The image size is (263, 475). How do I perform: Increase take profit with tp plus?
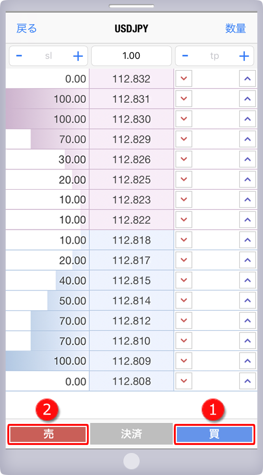pos(244,56)
